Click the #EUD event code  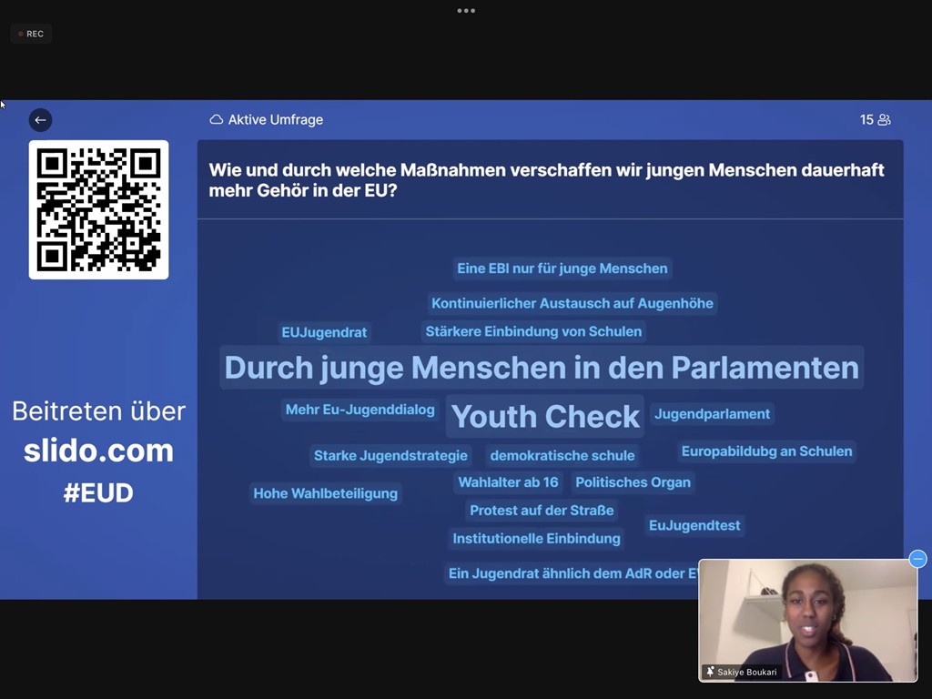pyautogui.click(x=98, y=493)
